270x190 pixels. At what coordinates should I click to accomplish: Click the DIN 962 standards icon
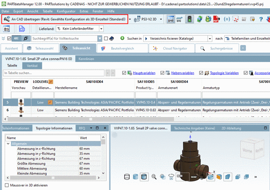click(x=244, y=19)
